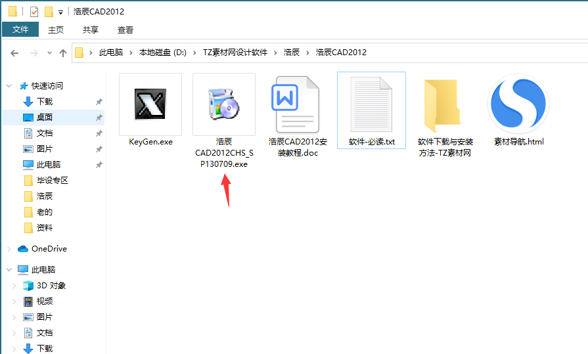Viewport: 588px width, 354px height.
Task: Click the properties checkmark icon in title bar
Action: [x=34, y=12]
